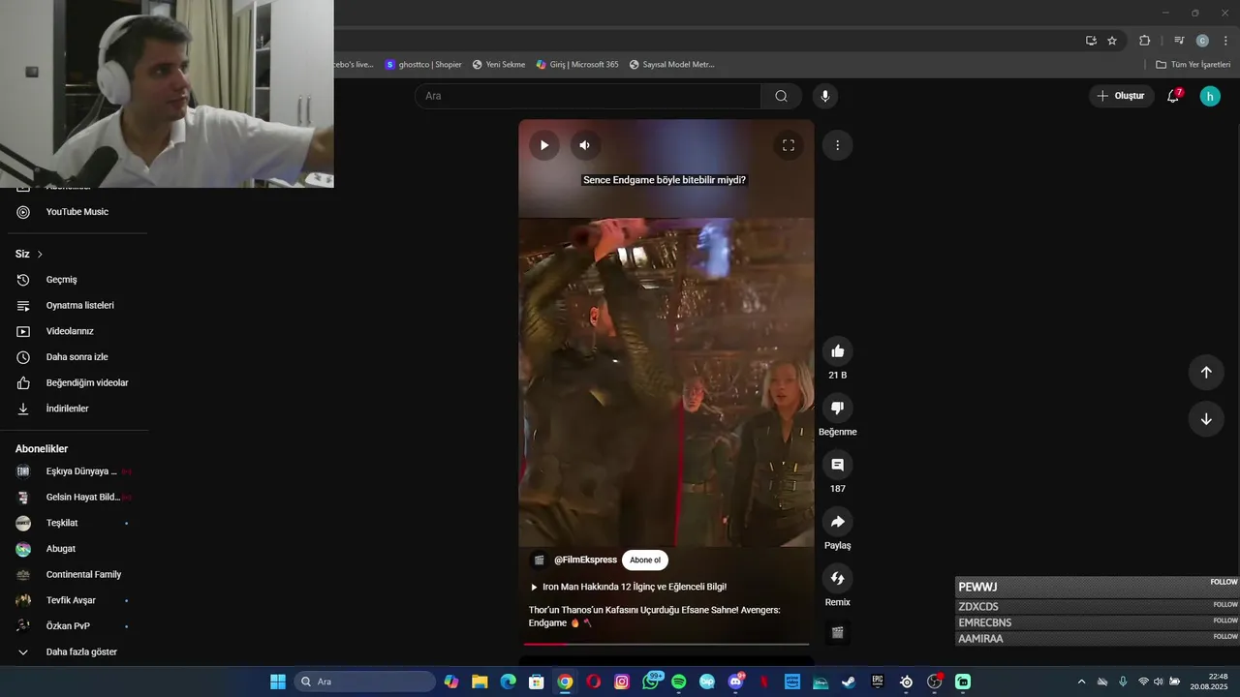1240x697 pixels.
Task: Open the sound source thumbnail below Remix
Action: [838, 632]
